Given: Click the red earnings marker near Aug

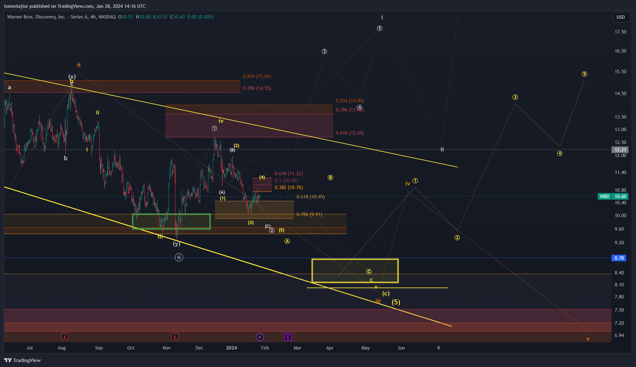Looking at the screenshot, I should click(x=65, y=337).
